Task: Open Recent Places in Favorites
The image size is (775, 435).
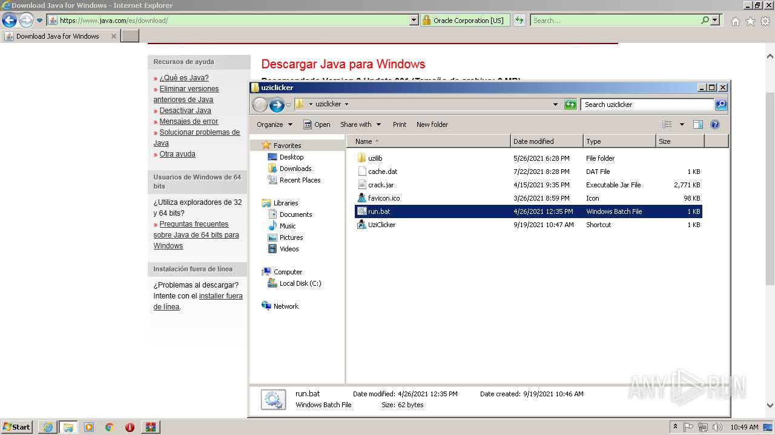Action: point(300,180)
